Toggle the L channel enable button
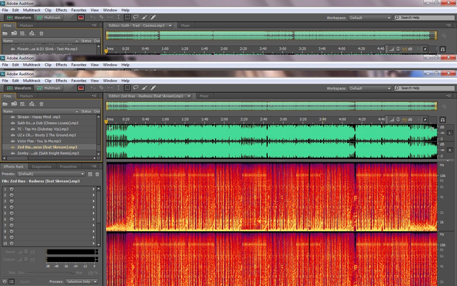 coord(450,133)
